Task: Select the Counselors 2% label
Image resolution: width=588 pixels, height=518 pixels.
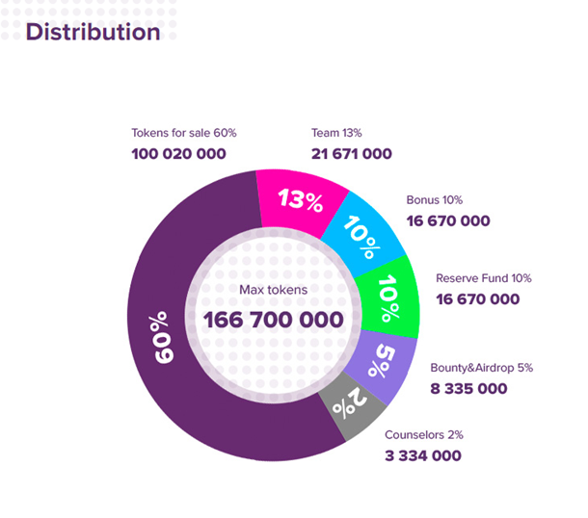Action: 424,435
